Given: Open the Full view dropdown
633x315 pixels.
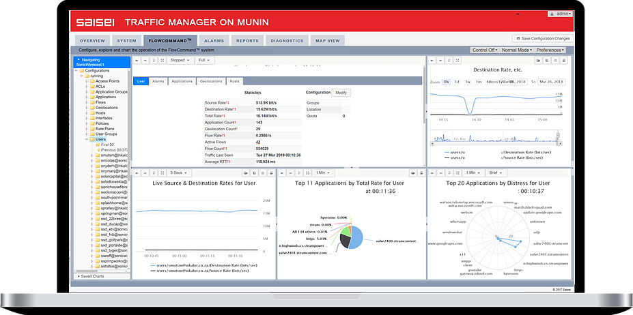Looking at the screenshot, I should [x=205, y=60].
